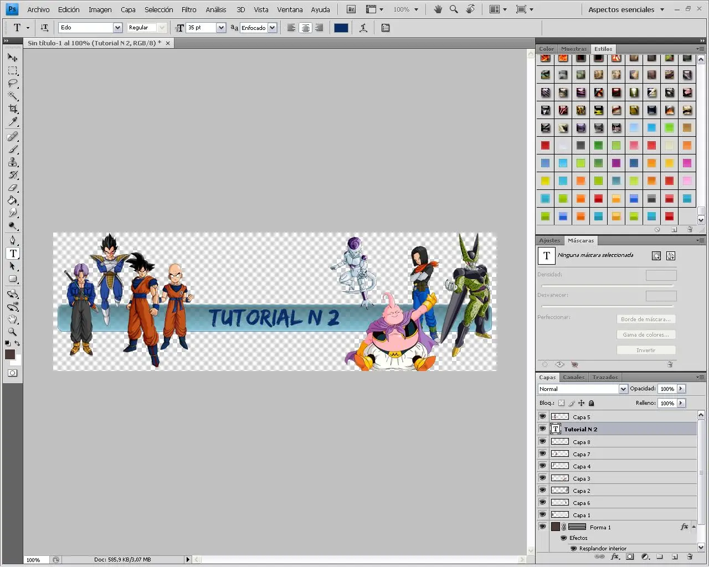This screenshot has width=709, height=567.
Task: Center the text alignment
Action: [x=305, y=28]
